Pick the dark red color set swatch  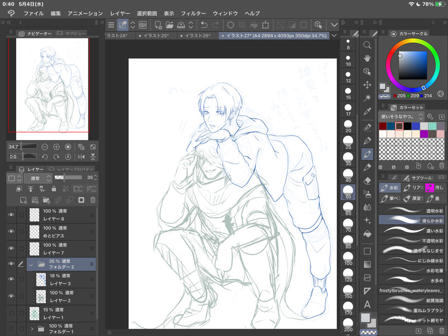coord(383,126)
